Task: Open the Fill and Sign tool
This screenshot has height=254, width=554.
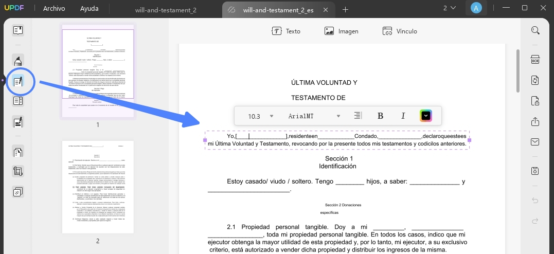Action: [18, 121]
